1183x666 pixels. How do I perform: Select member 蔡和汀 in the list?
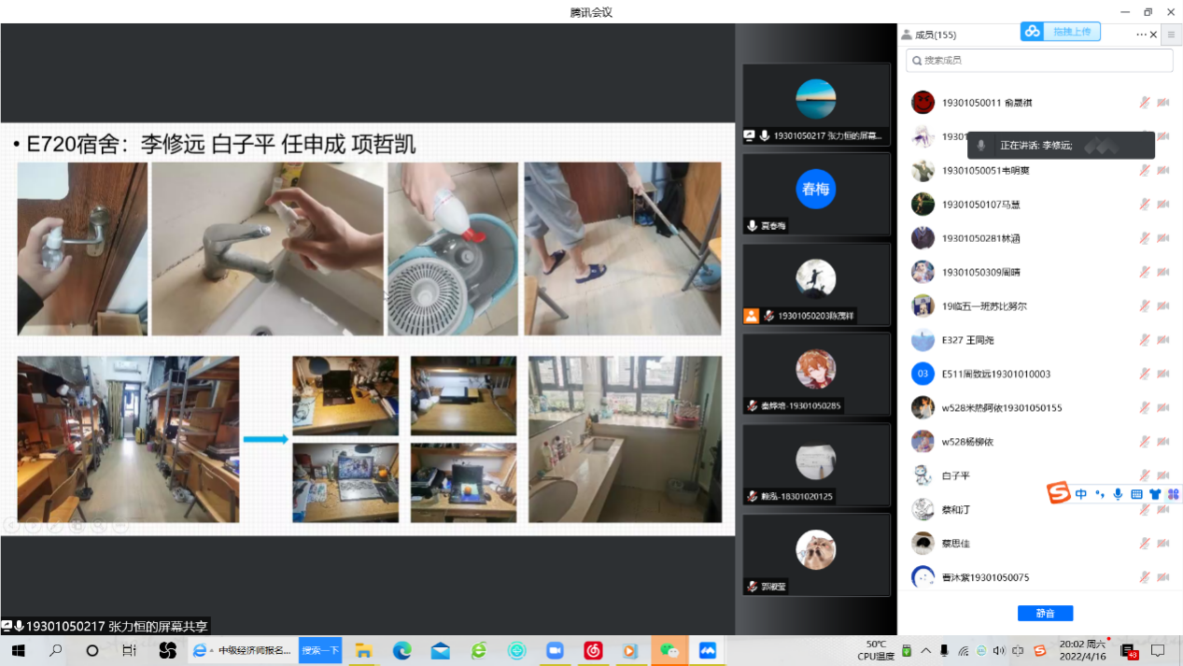point(1039,510)
